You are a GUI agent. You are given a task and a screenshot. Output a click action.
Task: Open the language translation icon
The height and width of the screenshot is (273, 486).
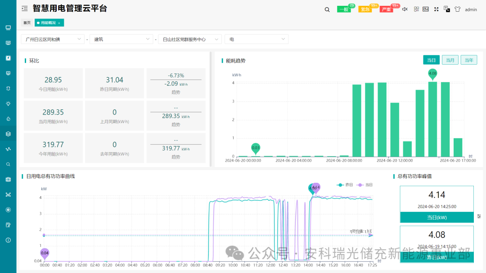click(x=447, y=9)
